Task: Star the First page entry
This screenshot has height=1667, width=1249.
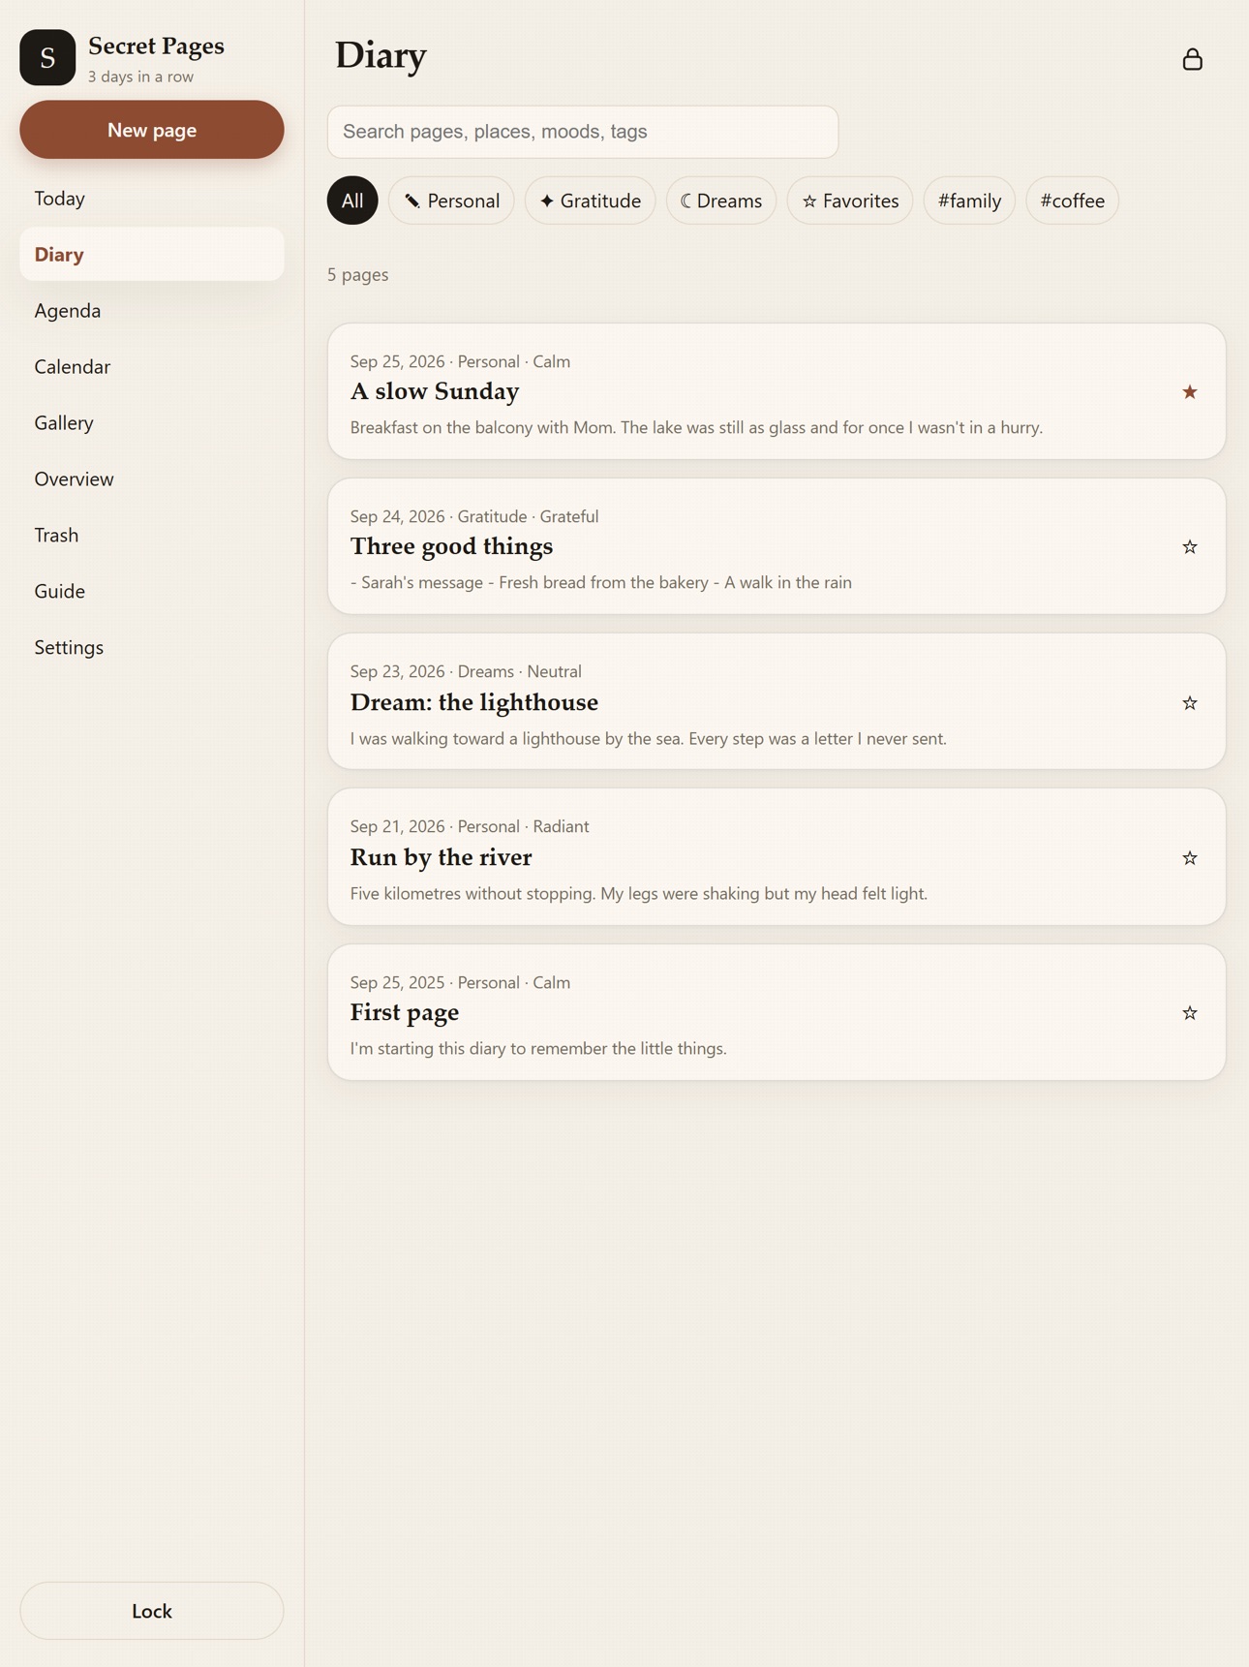Action: tap(1189, 1012)
